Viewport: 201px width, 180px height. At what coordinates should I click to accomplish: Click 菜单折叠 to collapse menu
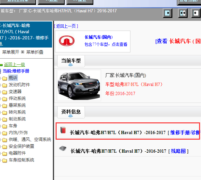tap(35, 52)
